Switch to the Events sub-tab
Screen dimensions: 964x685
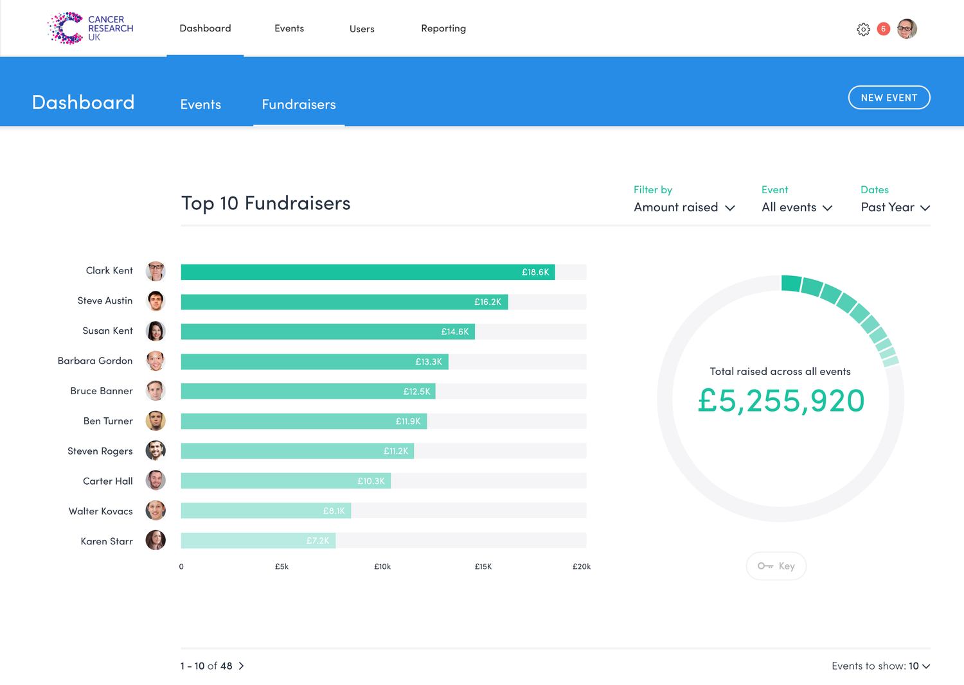(x=200, y=104)
